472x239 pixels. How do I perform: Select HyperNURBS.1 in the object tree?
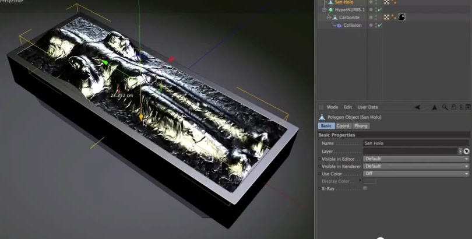click(x=350, y=10)
